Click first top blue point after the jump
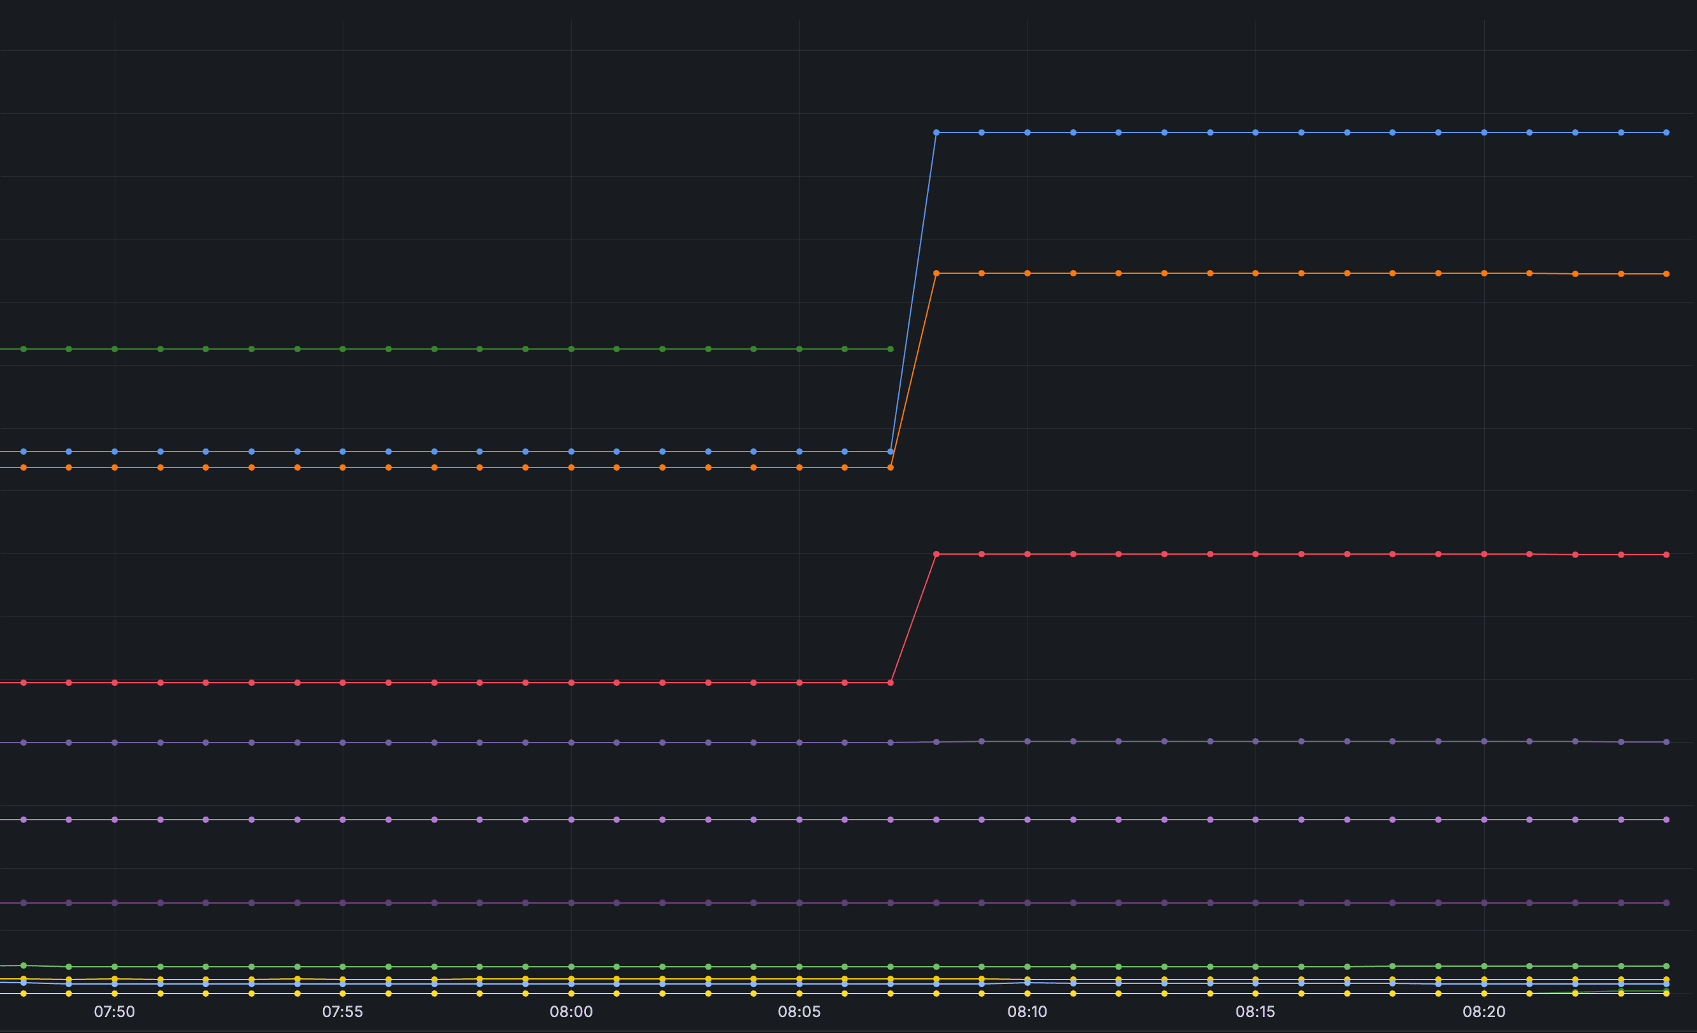Screen dimensions: 1697x1033 pyautogui.click(x=936, y=132)
